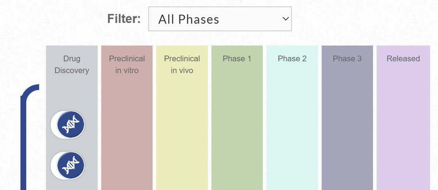The image size is (438, 190).
Task: Click the chevron arrow on the Filter dropdown
Action: pos(285,19)
